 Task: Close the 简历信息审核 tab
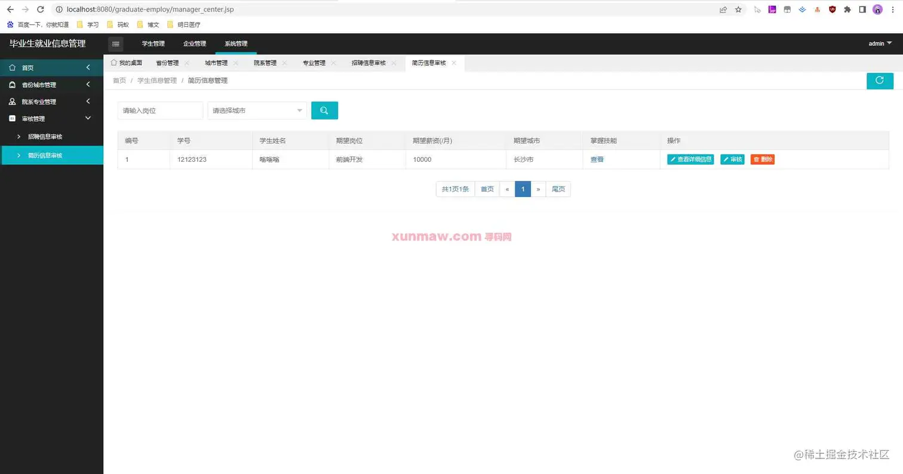coord(454,63)
